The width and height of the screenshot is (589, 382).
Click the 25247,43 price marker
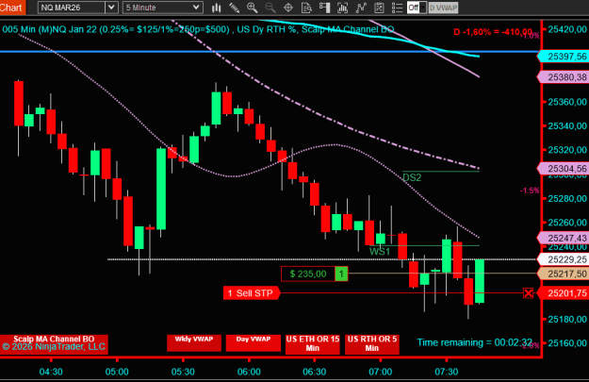point(563,238)
